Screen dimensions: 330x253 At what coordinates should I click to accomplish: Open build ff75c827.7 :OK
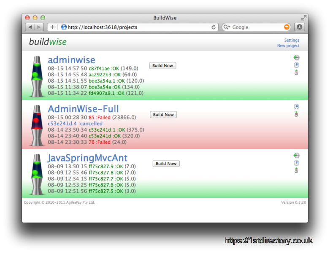[x=106, y=179]
